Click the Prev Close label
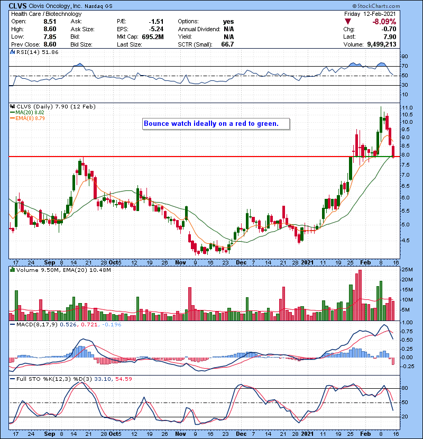 [x=25, y=44]
